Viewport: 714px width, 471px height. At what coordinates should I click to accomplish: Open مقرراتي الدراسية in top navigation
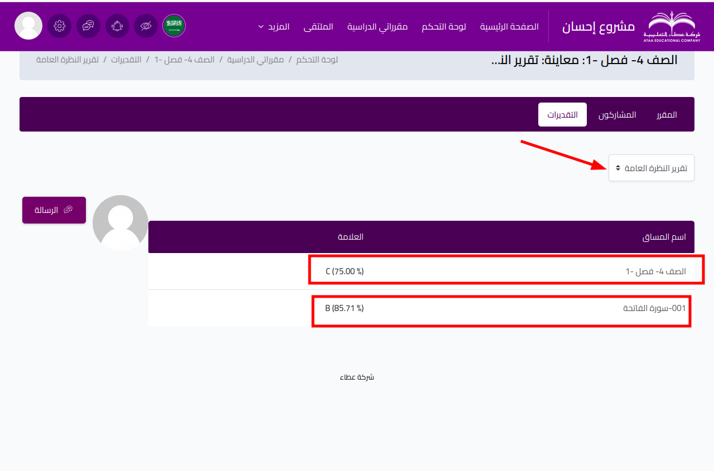378,27
